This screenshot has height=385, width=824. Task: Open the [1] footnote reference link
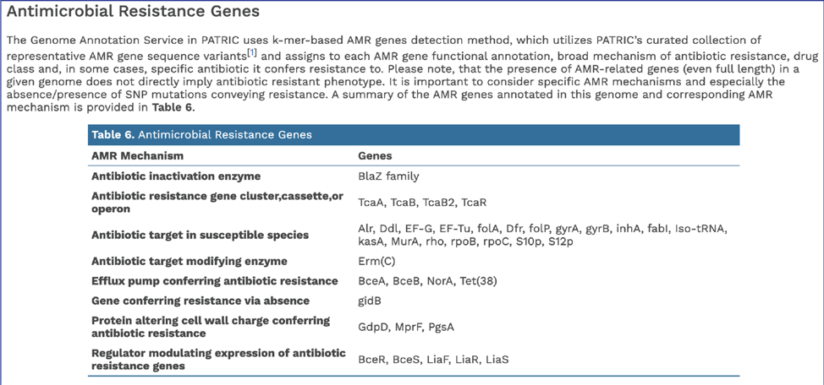tap(251, 52)
